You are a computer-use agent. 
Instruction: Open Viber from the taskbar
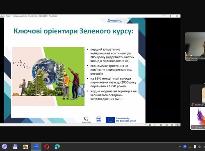click(x=5, y=147)
